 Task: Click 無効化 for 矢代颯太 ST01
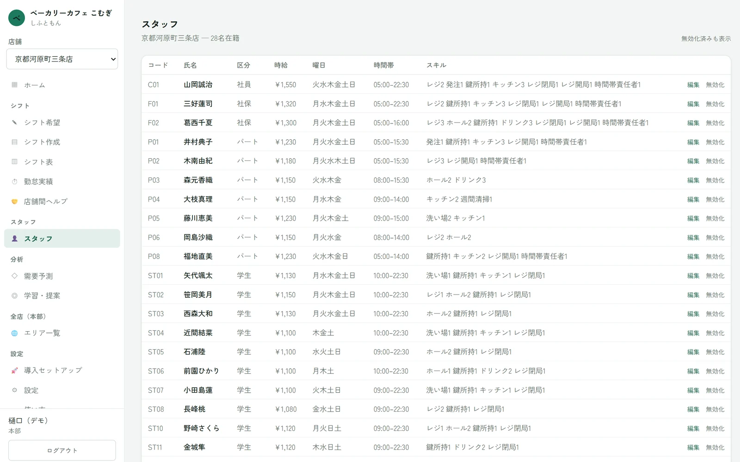coord(715,276)
